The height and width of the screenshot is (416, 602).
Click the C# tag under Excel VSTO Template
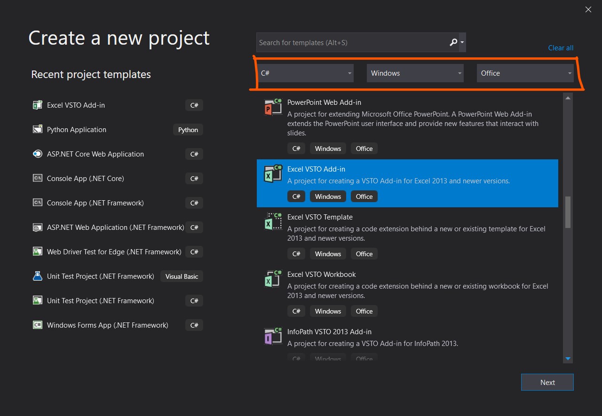296,254
